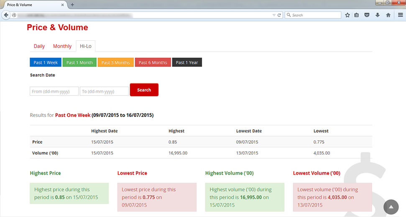Switch to the Daily tab

(39, 46)
